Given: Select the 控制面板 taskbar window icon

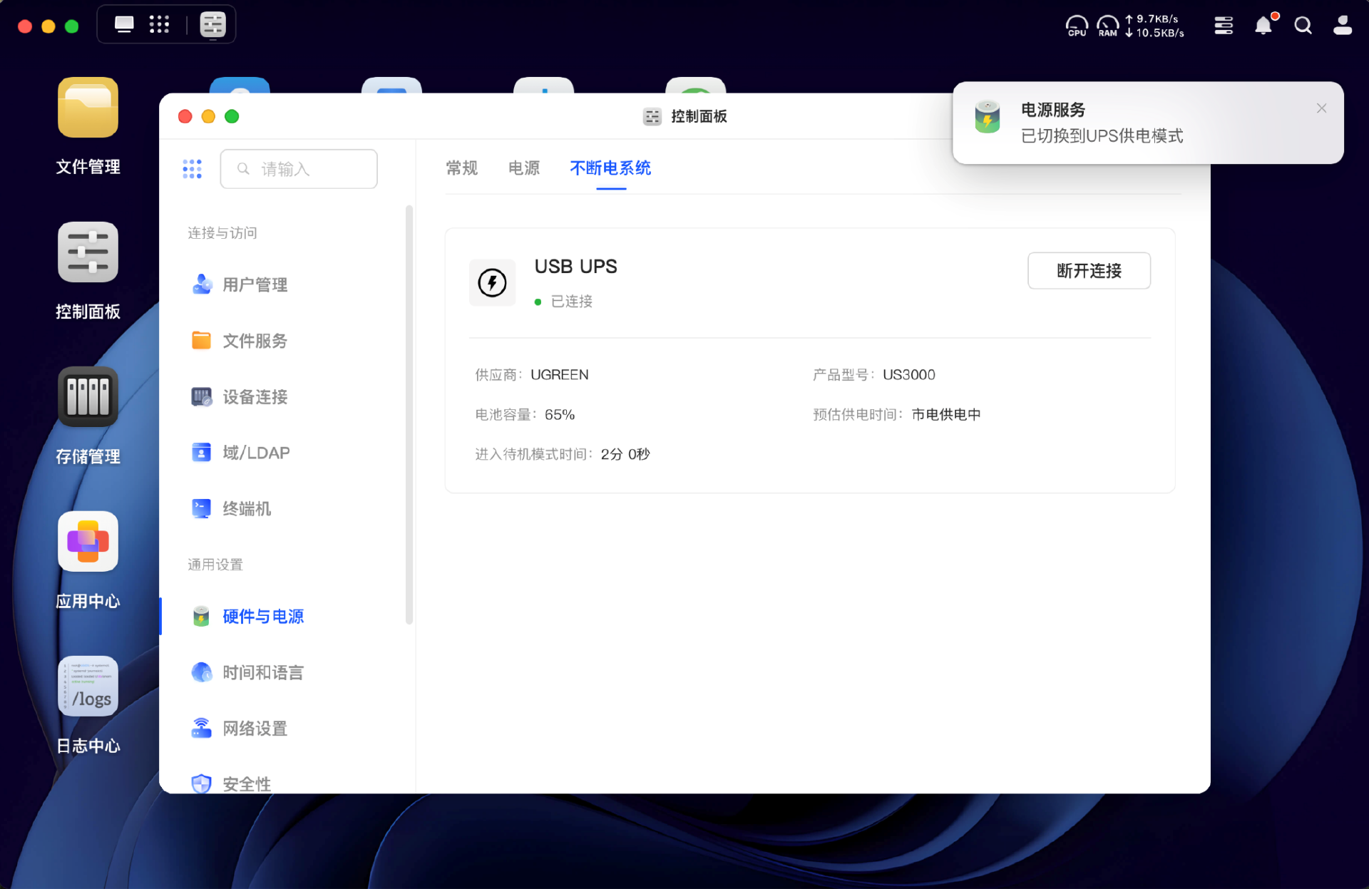Looking at the screenshot, I should point(212,25).
